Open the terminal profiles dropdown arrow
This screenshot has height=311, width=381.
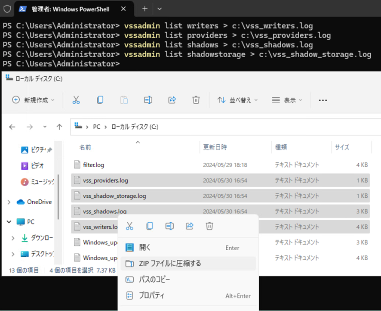[x=160, y=9]
